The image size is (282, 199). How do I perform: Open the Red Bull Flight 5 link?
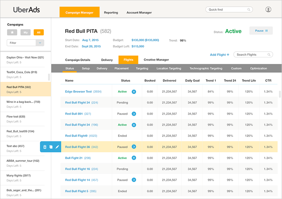pyautogui.click(x=81, y=191)
